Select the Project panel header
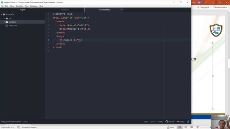This screenshot has width=230, height=129. point(22,10)
